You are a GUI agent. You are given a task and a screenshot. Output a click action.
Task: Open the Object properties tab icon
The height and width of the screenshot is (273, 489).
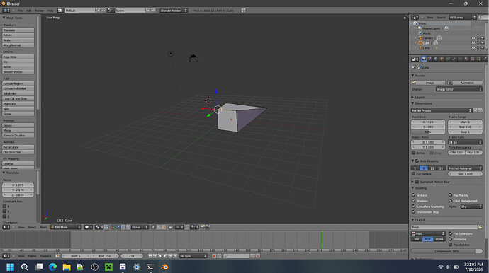[442, 59]
